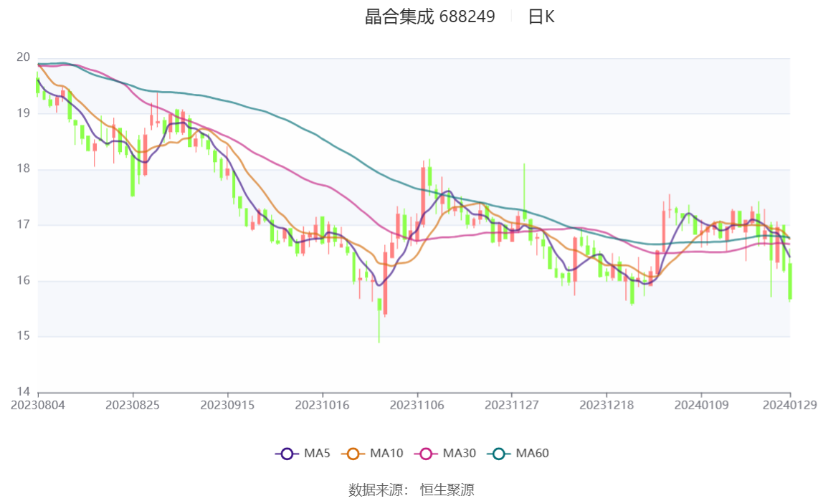Screen dimensions: 823x501
Task: Toggle the MA30 legend series
Action: (x=445, y=453)
